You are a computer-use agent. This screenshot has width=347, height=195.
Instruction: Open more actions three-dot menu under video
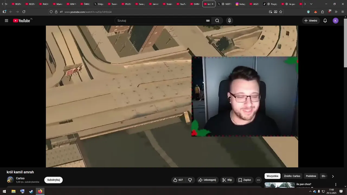click(x=258, y=180)
